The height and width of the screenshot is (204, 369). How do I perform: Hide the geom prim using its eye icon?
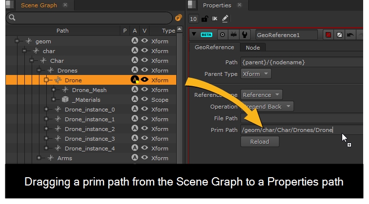click(145, 41)
